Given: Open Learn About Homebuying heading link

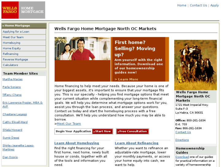Looking at the screenshot, I should pyautogui.click(x=77, y=143).
